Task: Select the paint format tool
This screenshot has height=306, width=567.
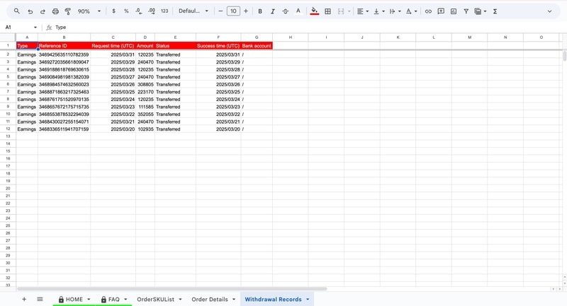Action: [x=68, y=11]
